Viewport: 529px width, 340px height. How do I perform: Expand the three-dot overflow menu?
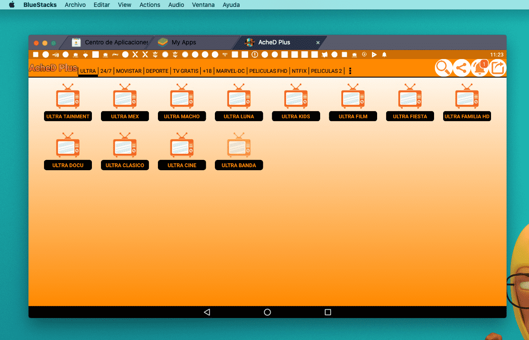pyautogui.click(x=350, y=71)
